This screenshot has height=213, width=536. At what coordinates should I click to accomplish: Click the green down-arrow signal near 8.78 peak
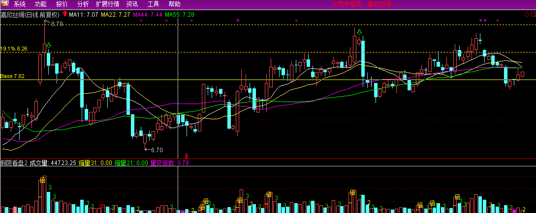[x=49, y=46]
